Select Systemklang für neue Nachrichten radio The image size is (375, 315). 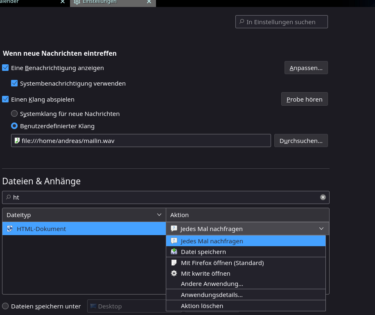14,113
